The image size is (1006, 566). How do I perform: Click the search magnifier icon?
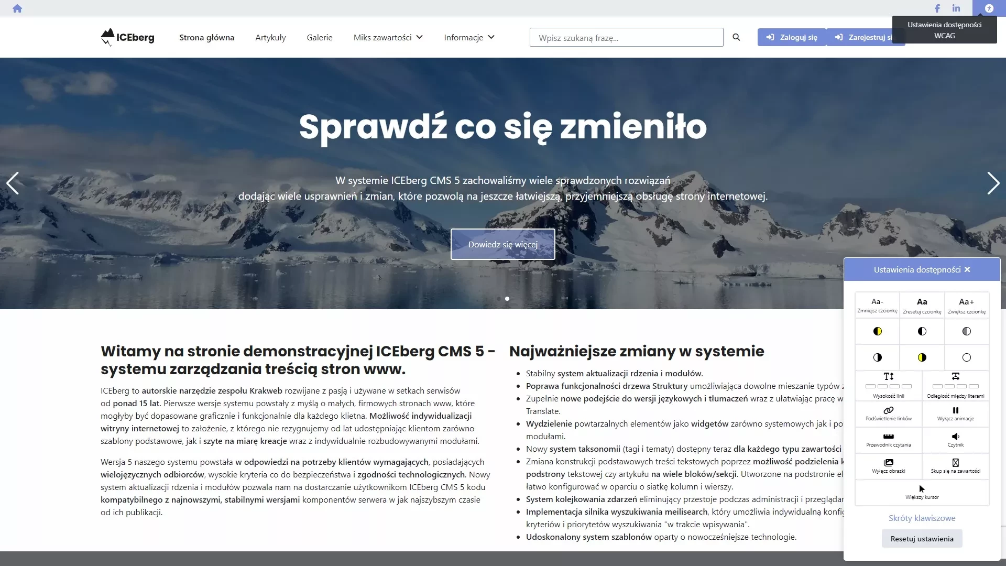736,37
